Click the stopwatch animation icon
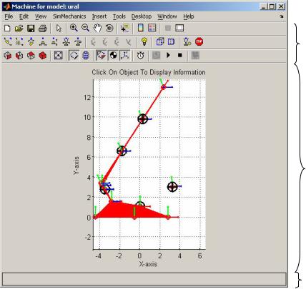The image size is (306, 289). [140, 56]
